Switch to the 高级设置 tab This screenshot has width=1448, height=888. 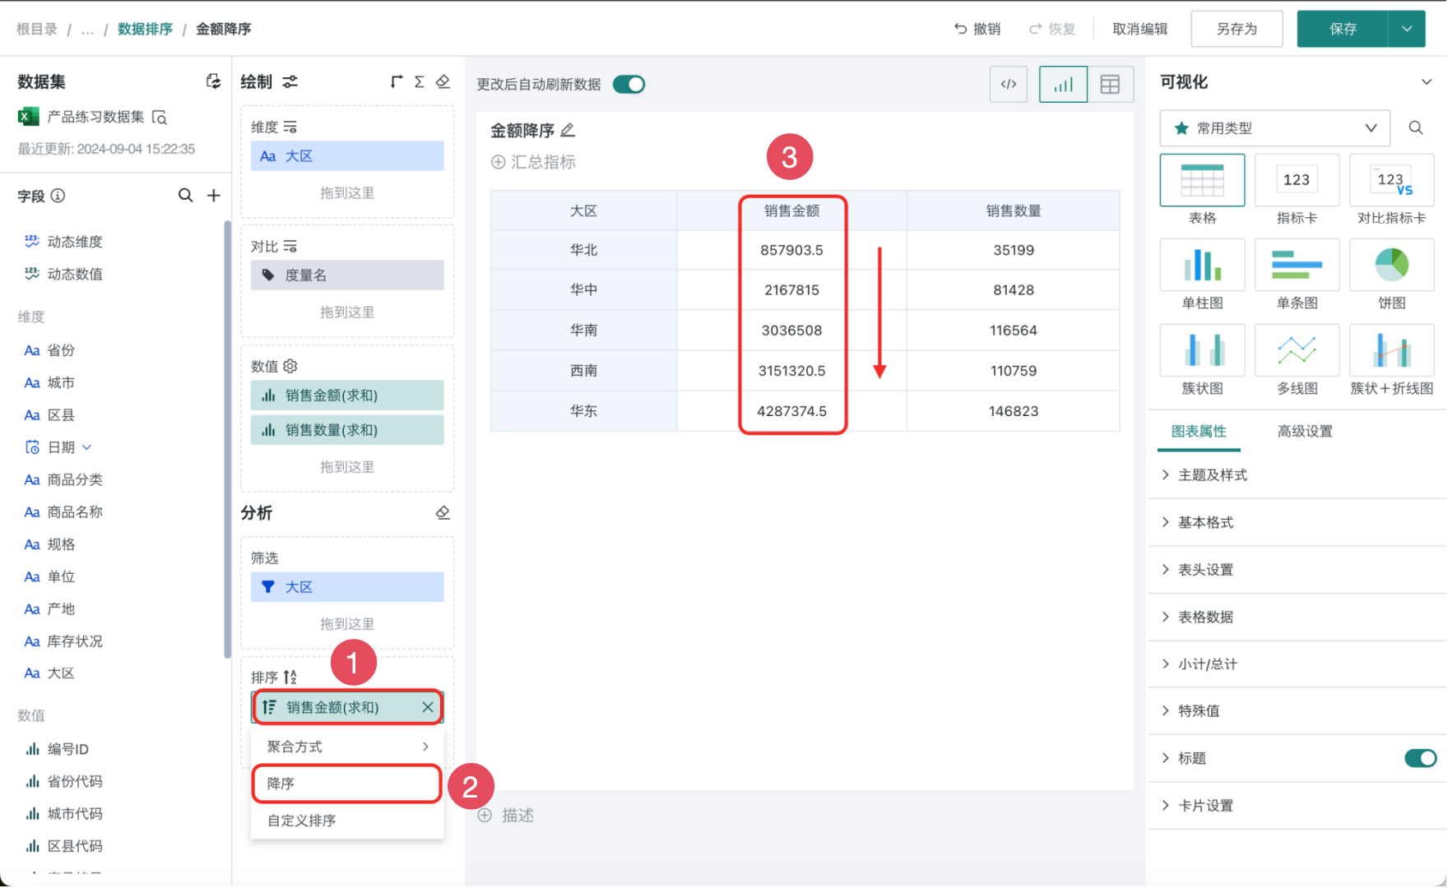pos(1305,432)
